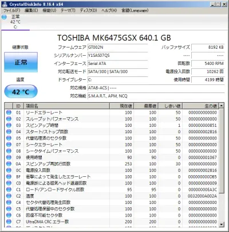Click the status orb for 05 代替処理済のセクタ数
The width and height of the screenshot is (229, 232).
pos(9,138)
